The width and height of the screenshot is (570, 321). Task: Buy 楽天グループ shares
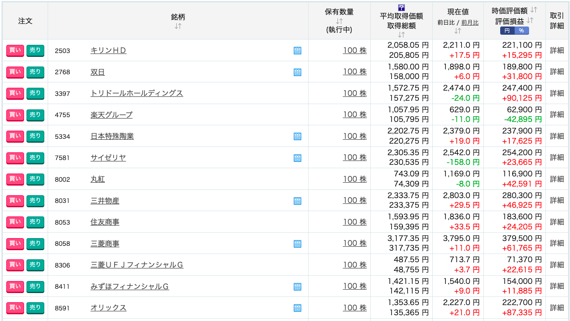coord(15,115)
